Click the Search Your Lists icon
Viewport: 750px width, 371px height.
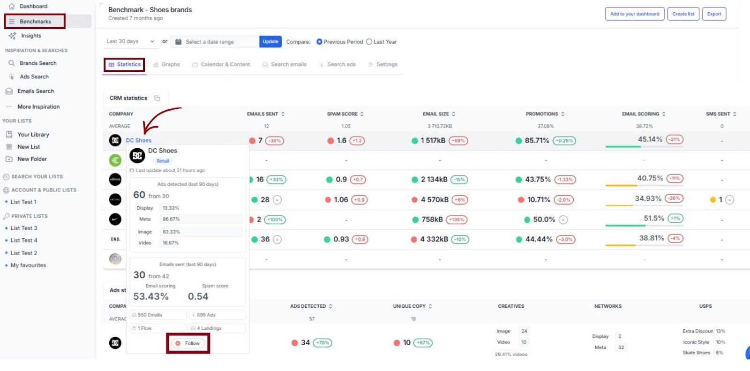(x=6, y=177)
